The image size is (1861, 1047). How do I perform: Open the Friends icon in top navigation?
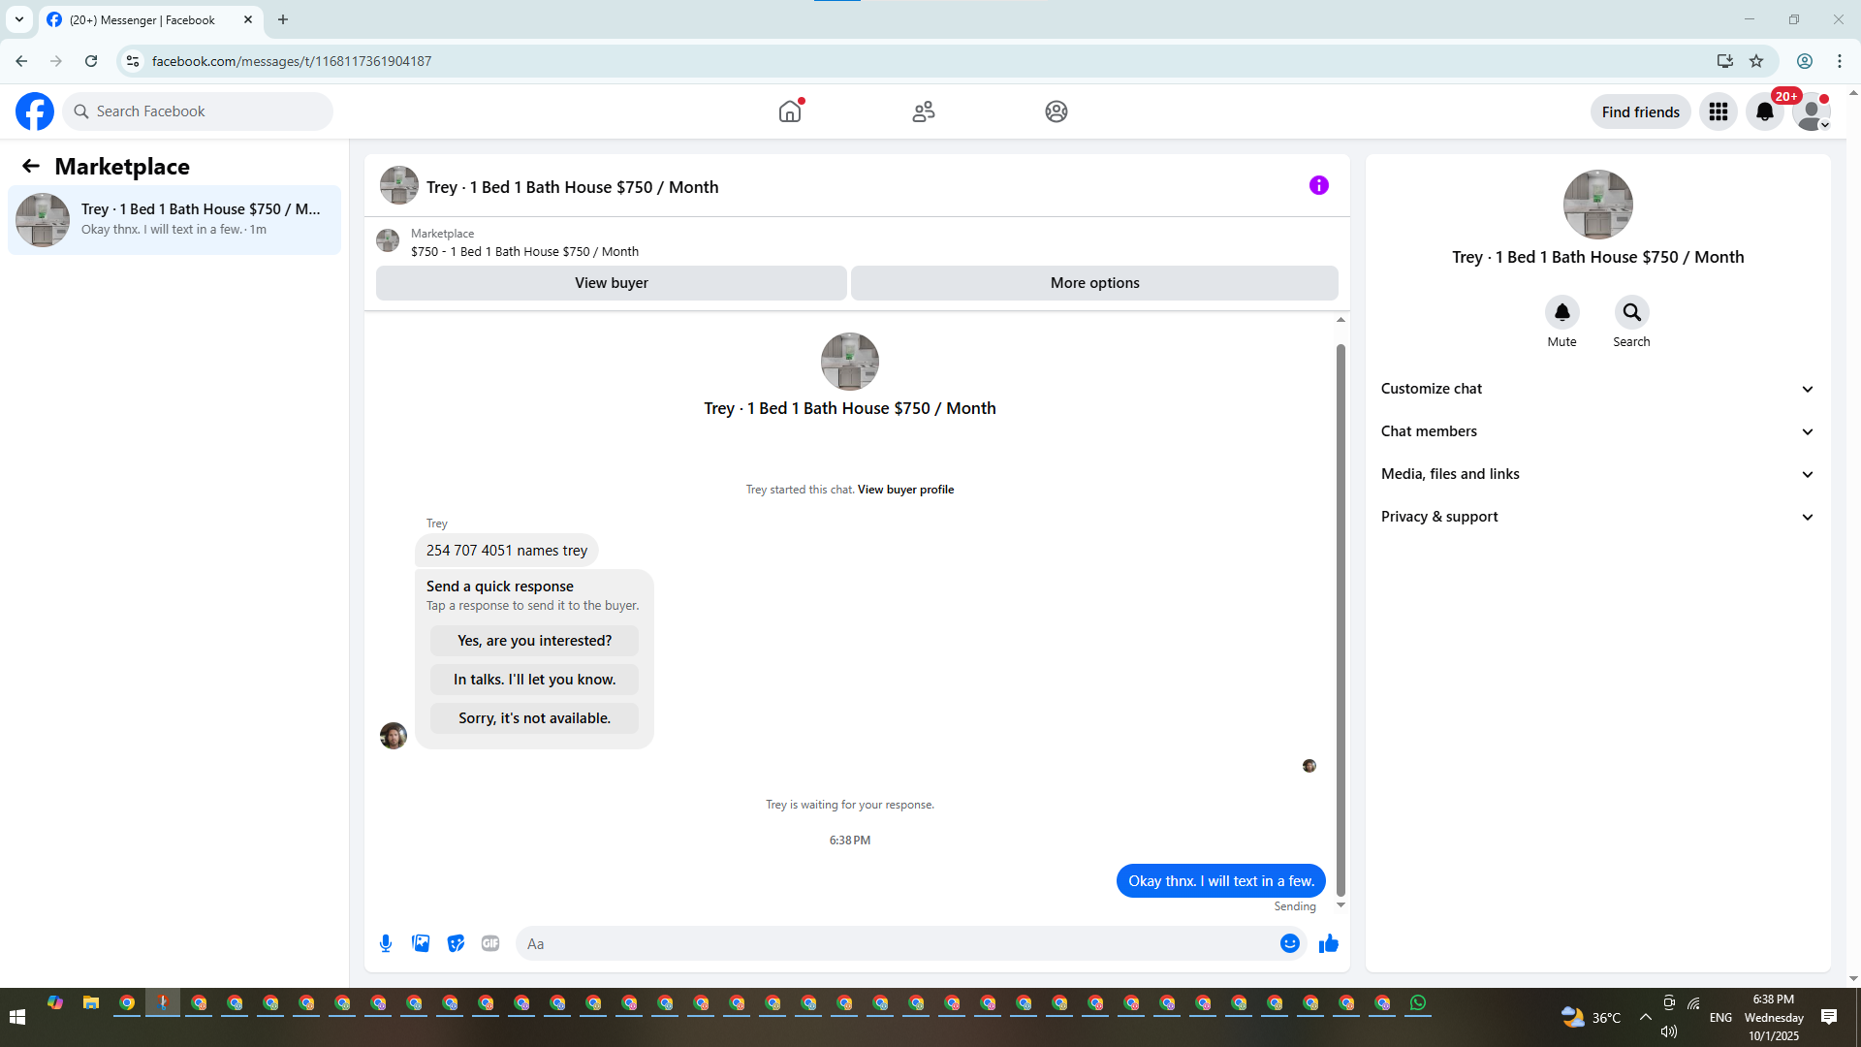tap(924, 111)
